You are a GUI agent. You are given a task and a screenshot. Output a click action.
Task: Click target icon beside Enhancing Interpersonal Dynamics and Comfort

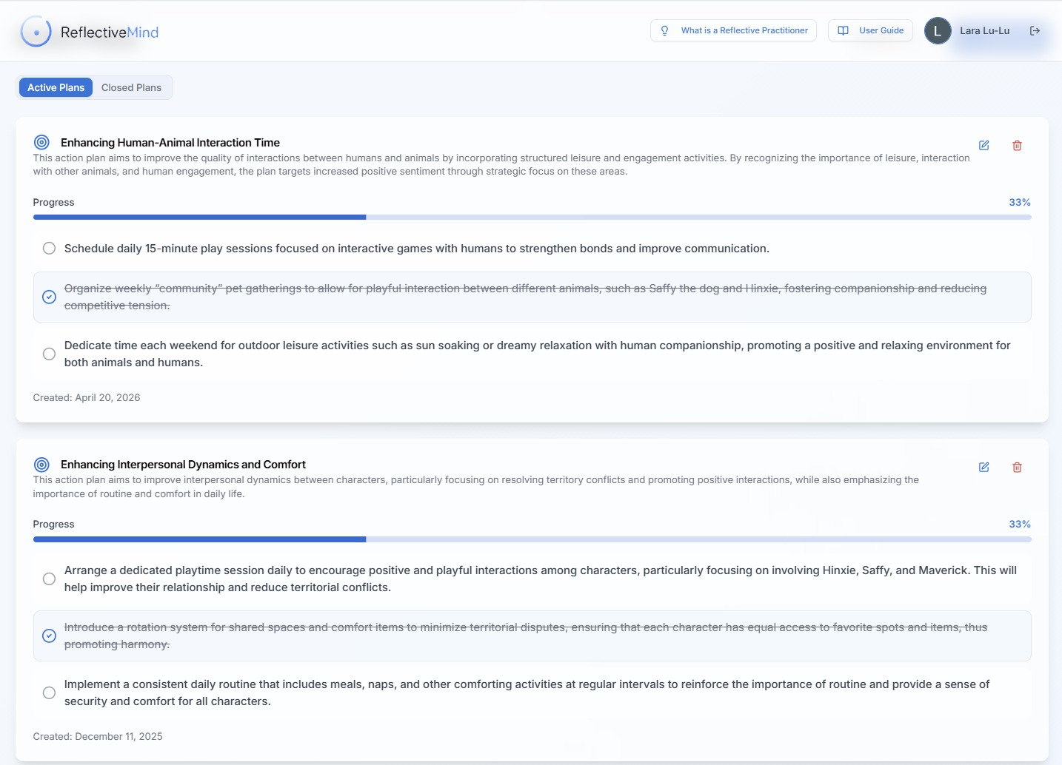click(42, 465)
